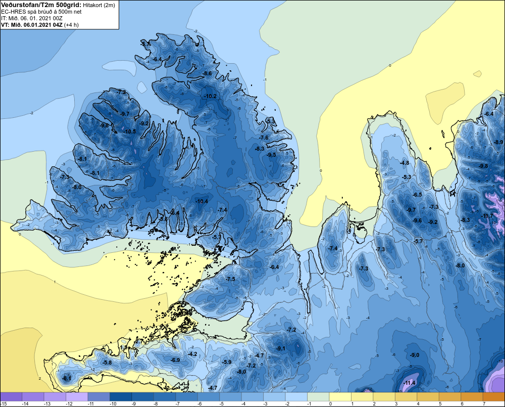Click the legend swatch between -3 and -2
The width and height of the screenshot is (505, 407).
click(x=274, y=397)
